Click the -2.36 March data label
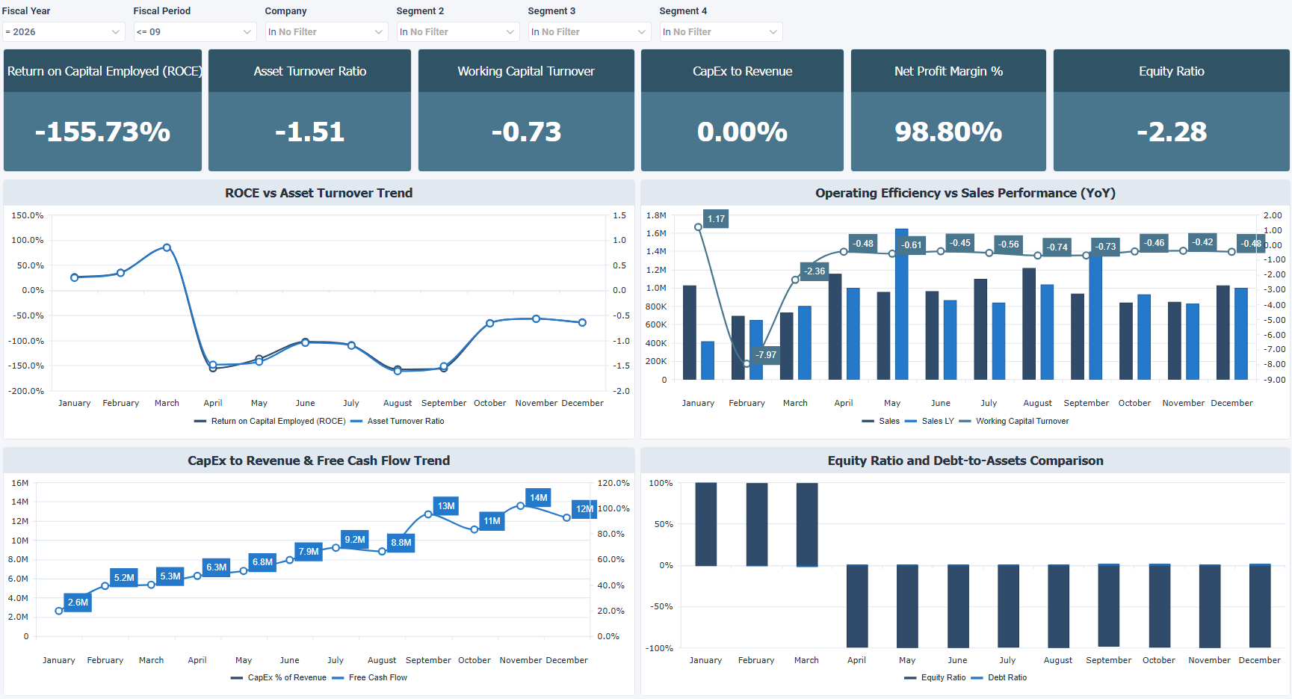 click(x=815, y=271)
